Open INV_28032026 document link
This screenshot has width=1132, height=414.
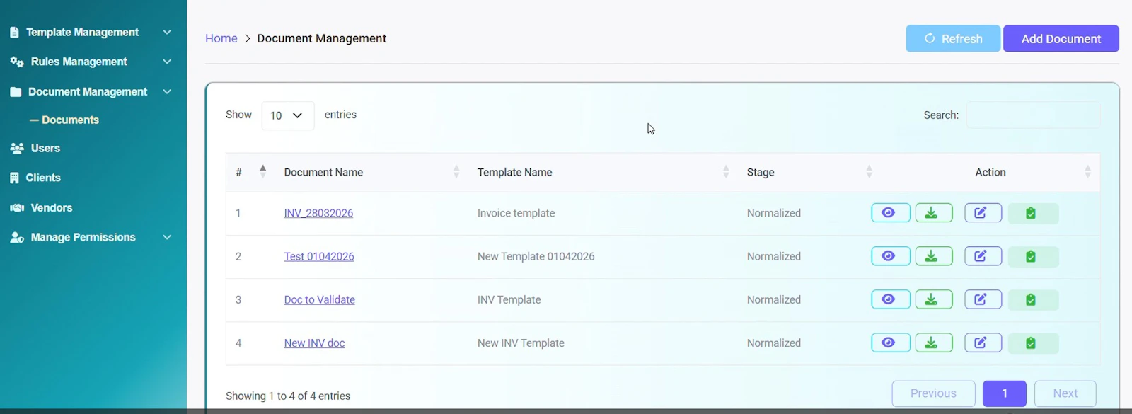(318, 213)
